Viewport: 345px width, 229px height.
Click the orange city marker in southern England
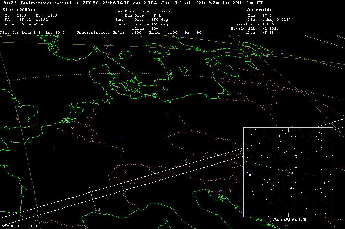pyautogui.click(x=17, y=119)
